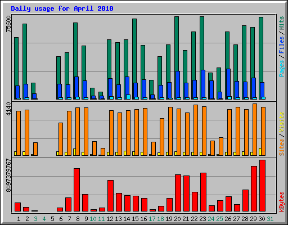Click day label 5 on the x-axis
This screenshot has height=225, width=288.
pyautogui.click(x=52, y=219)
